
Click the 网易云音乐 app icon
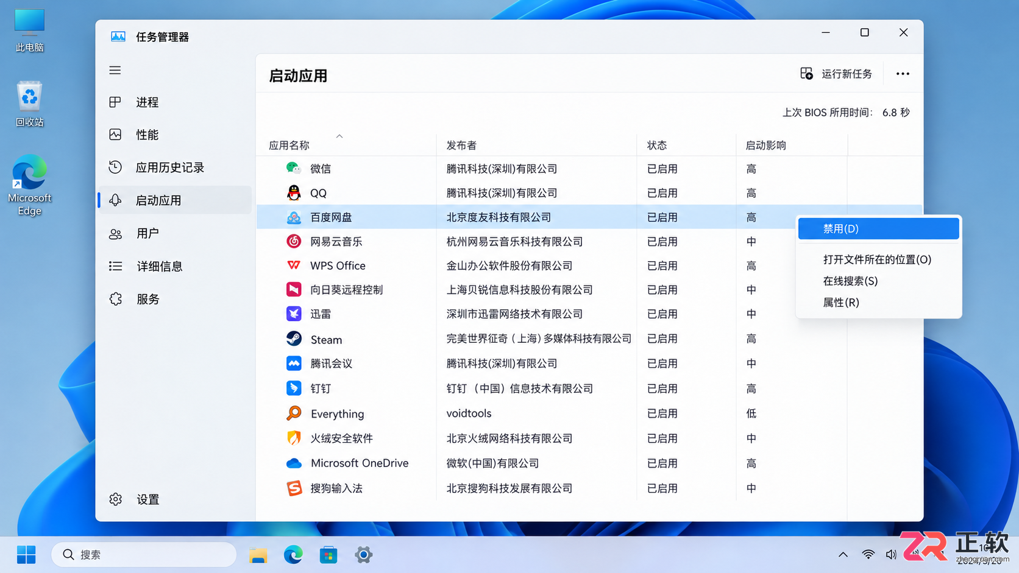tap(294, 241)
